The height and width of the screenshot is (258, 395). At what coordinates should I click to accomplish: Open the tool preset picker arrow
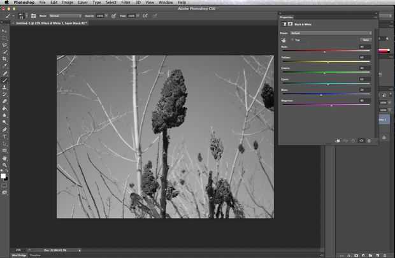(x=13, y=16)
